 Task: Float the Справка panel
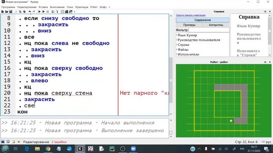tap(265, 11)
